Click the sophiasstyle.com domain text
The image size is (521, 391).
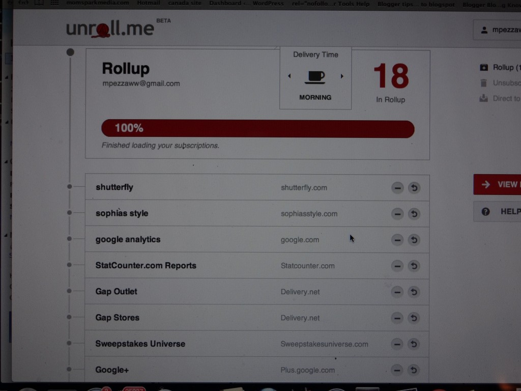(309, 214)
